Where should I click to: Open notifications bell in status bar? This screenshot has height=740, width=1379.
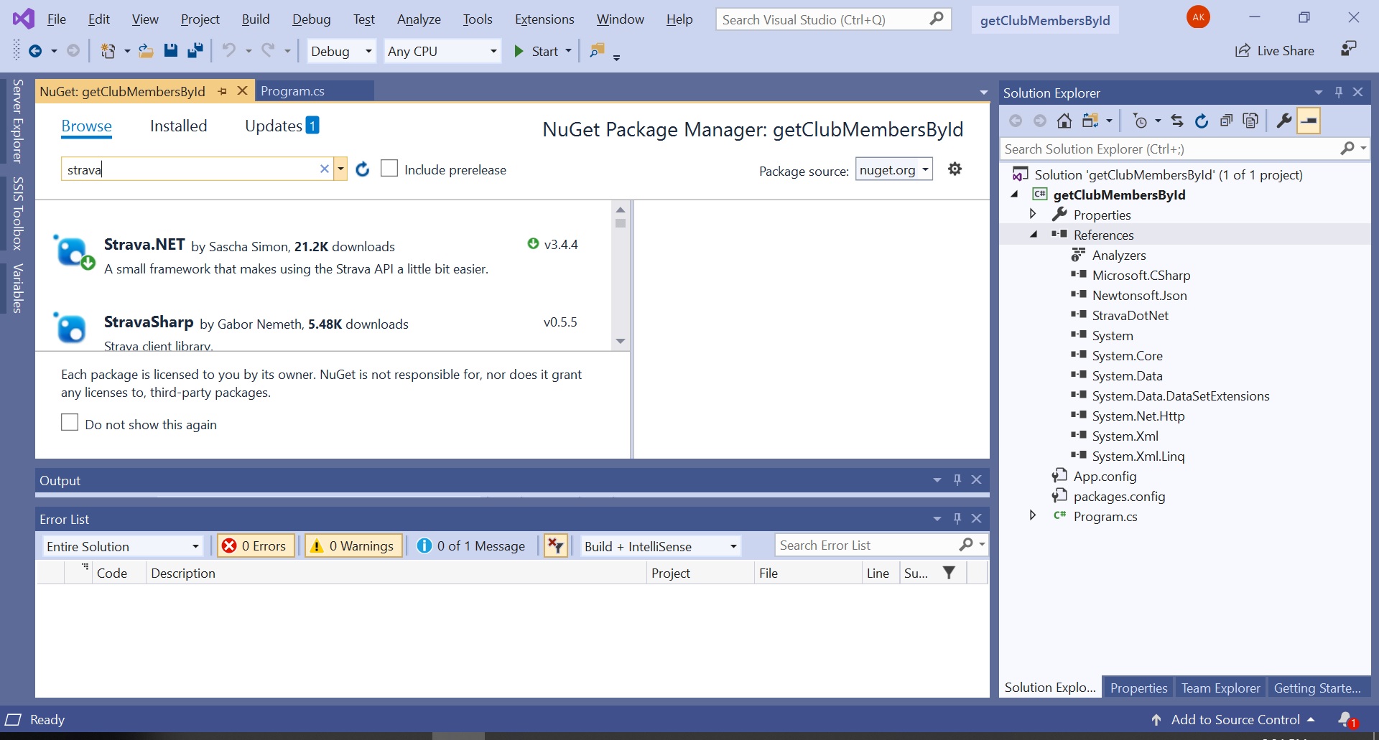(x=1347, y=719)
